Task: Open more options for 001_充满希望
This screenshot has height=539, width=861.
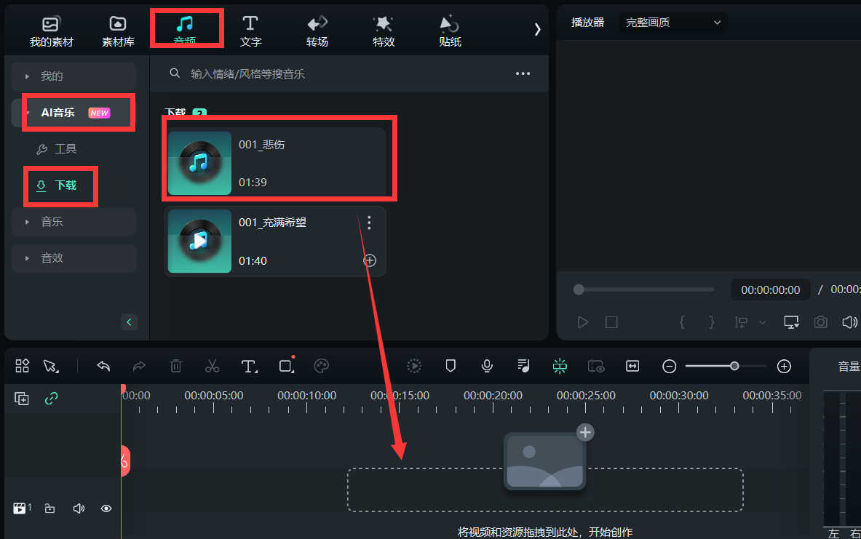Action: [369, 223]
